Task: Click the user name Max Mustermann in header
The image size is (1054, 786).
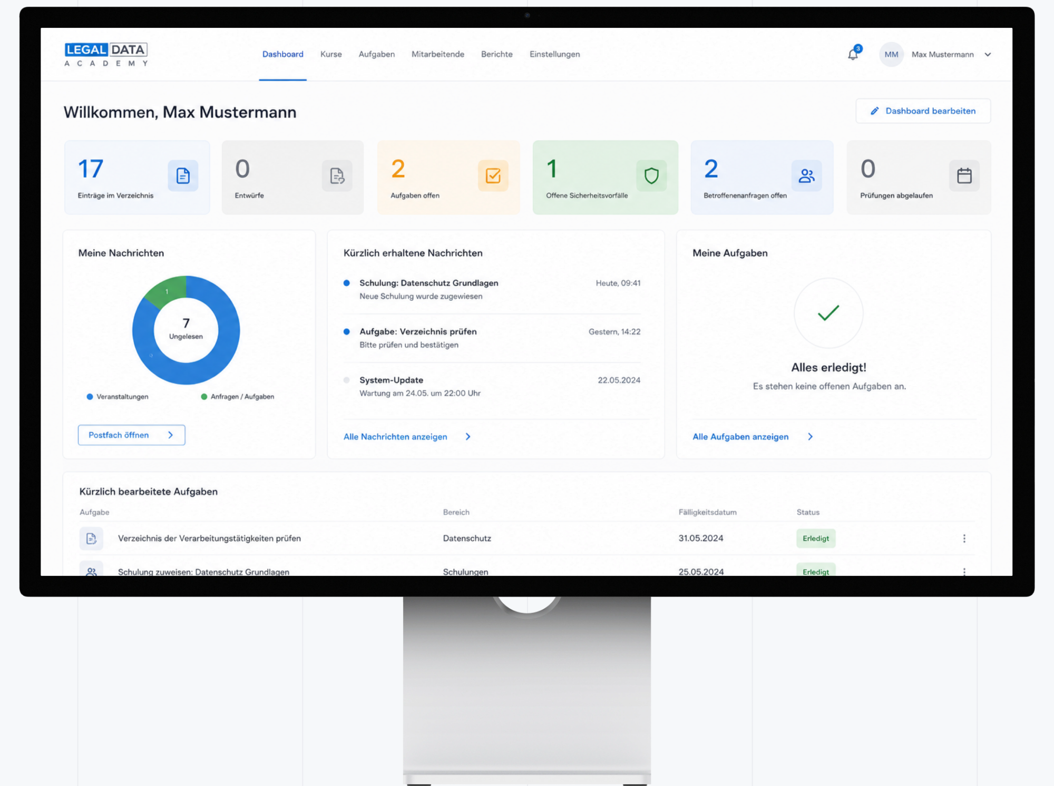Action: 943,54
